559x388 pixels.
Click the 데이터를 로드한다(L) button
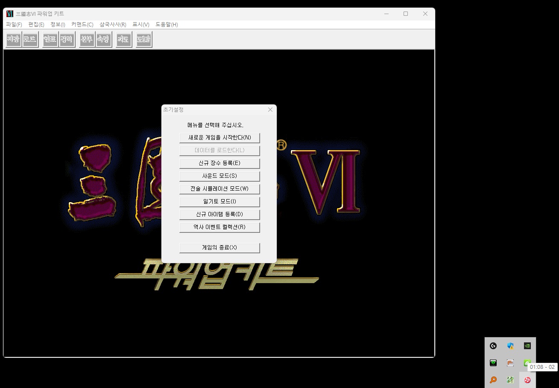tap(220, 151)
